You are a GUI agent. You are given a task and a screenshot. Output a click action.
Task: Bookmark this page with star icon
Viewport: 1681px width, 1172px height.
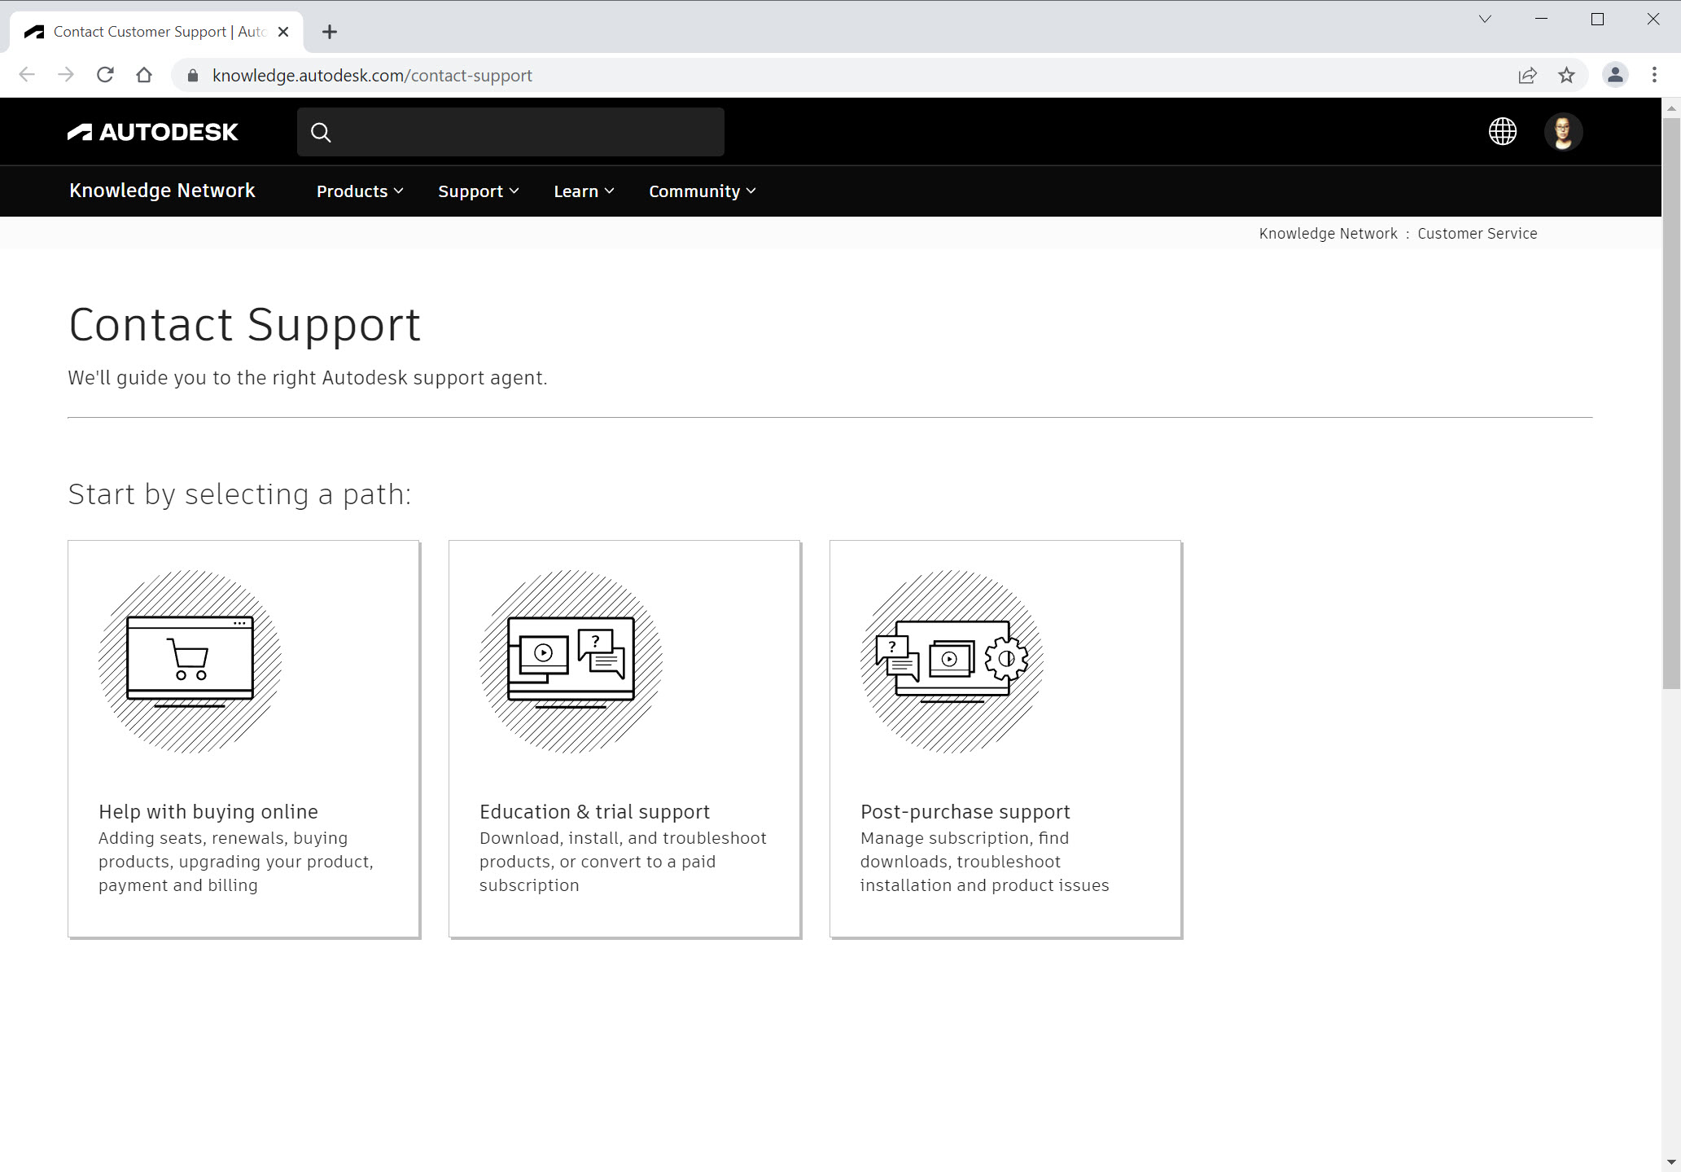point(1566,76)
